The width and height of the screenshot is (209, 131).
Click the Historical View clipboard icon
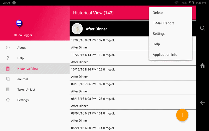8,69
